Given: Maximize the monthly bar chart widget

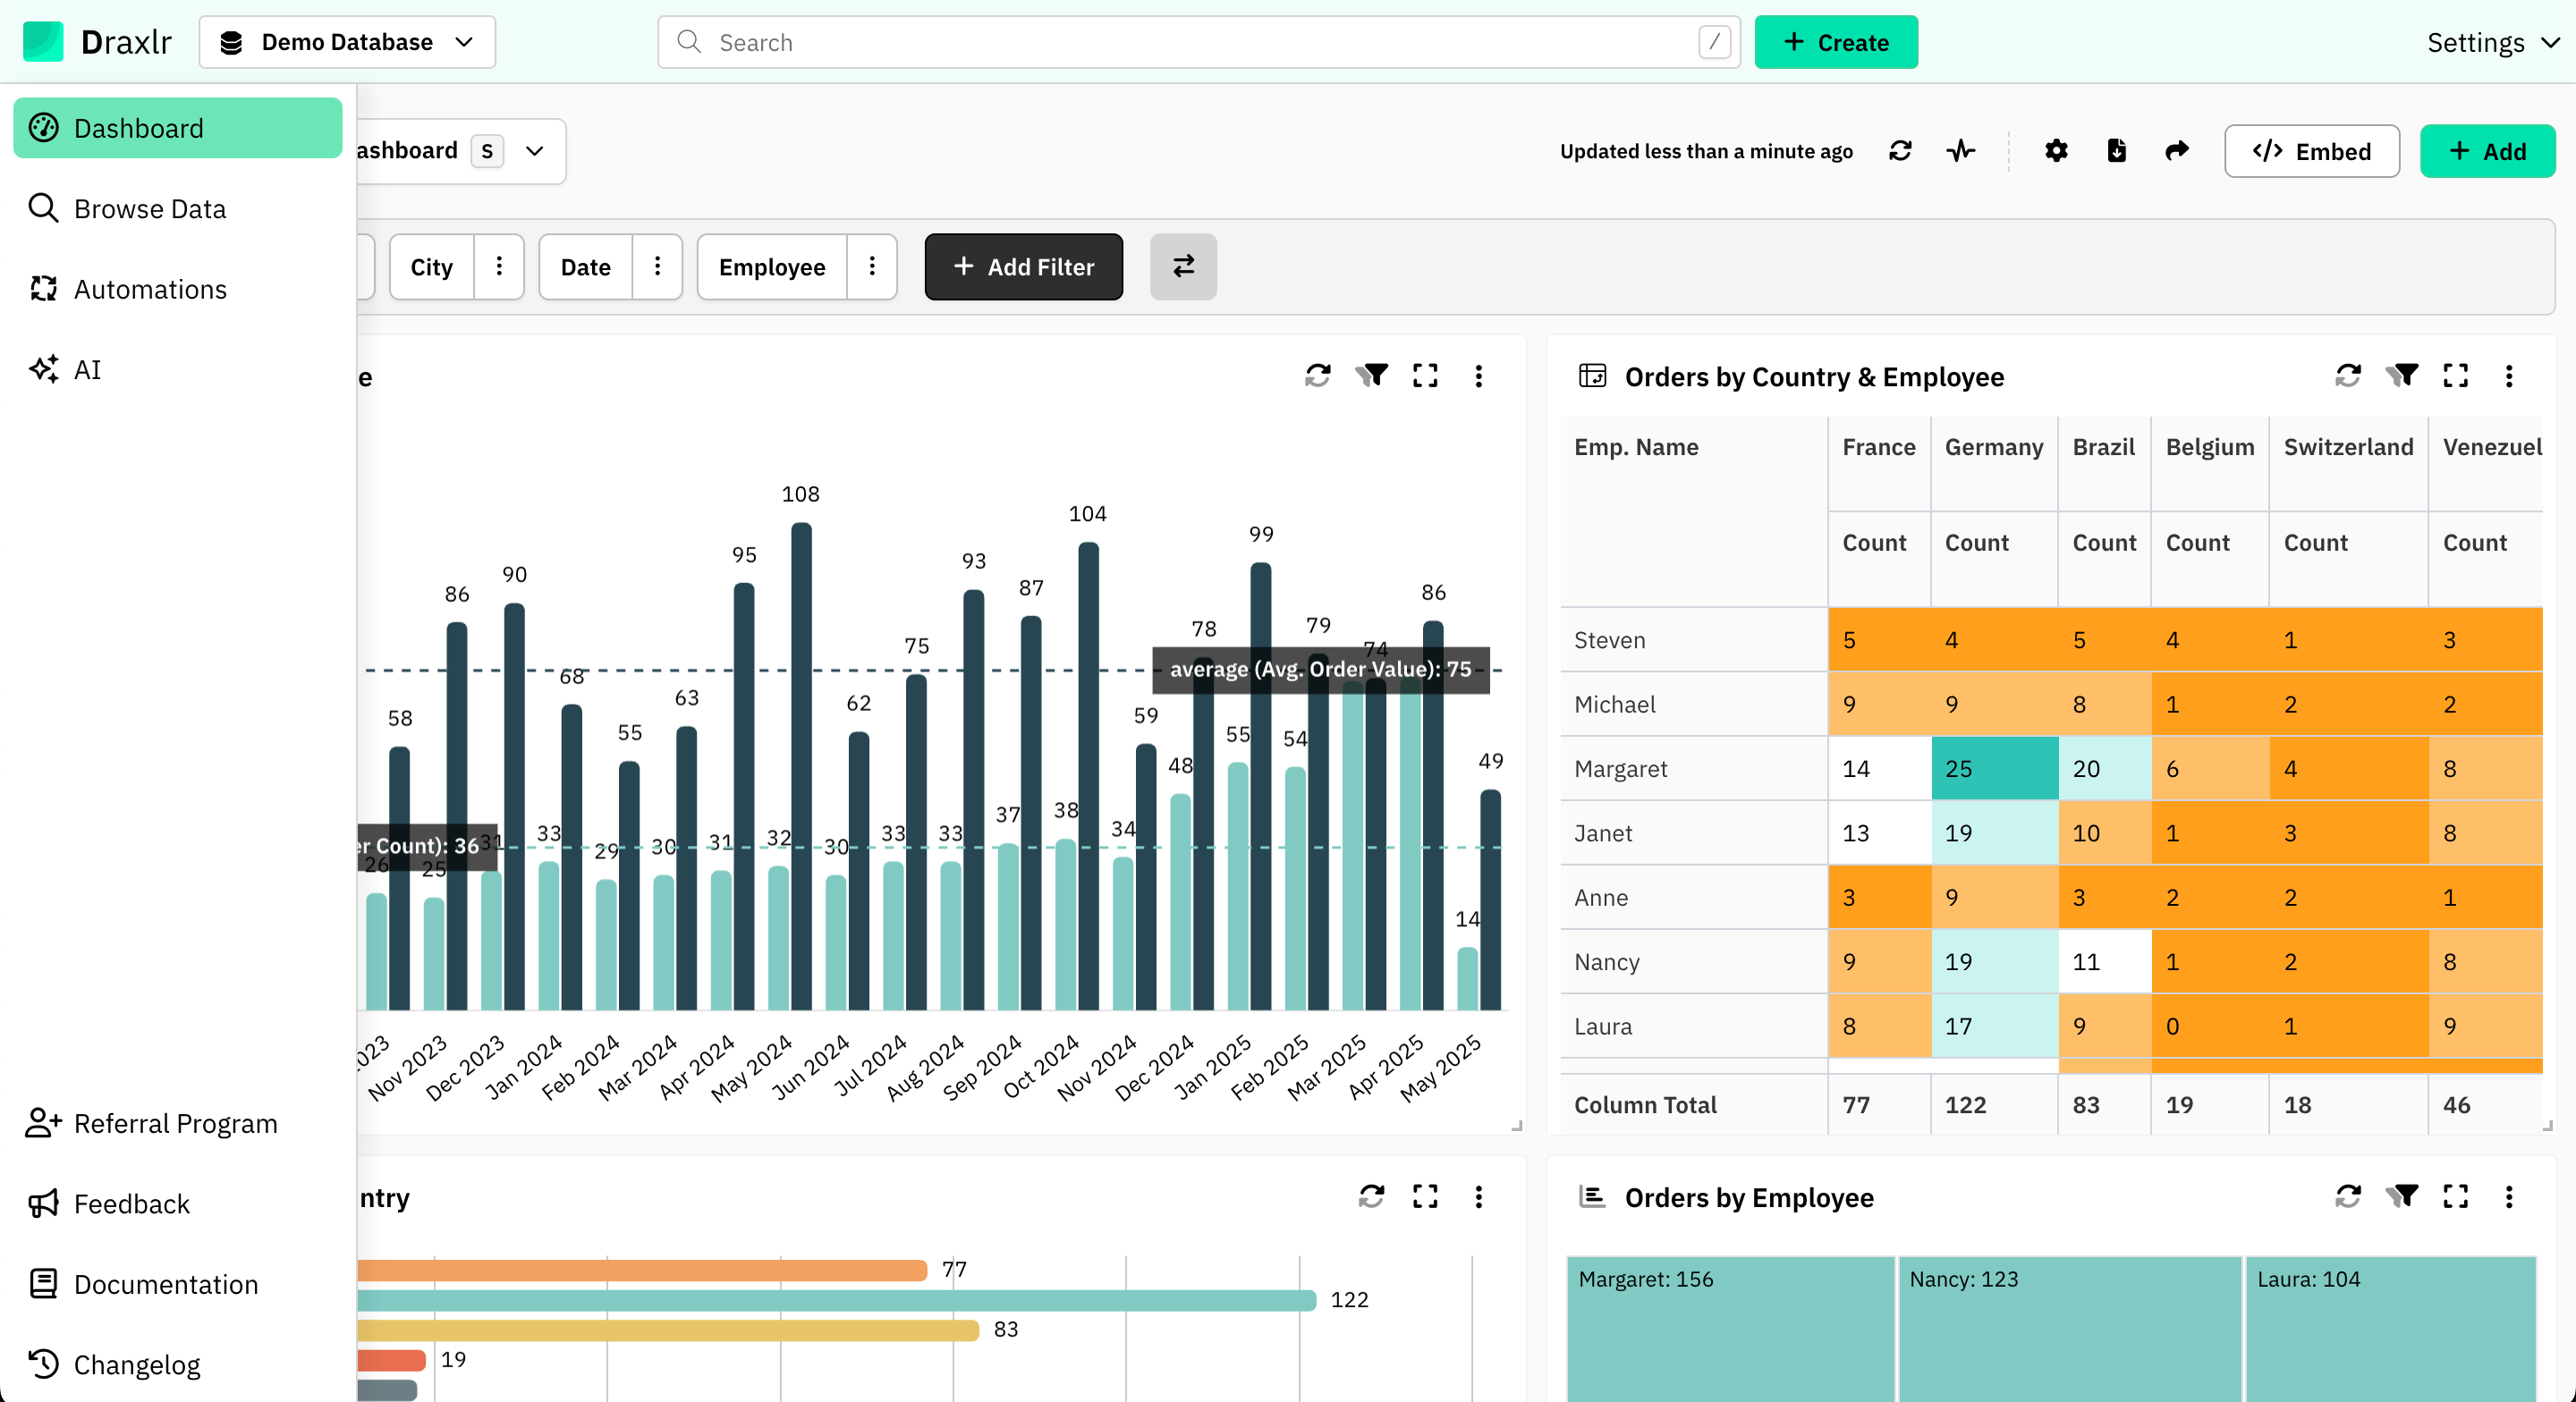Looking at the screenshot, I should click(x=1425, y=376).
